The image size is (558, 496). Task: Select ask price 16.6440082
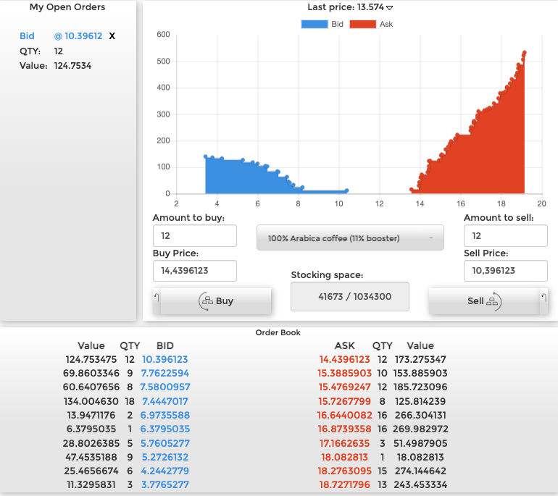pos(344,416)
